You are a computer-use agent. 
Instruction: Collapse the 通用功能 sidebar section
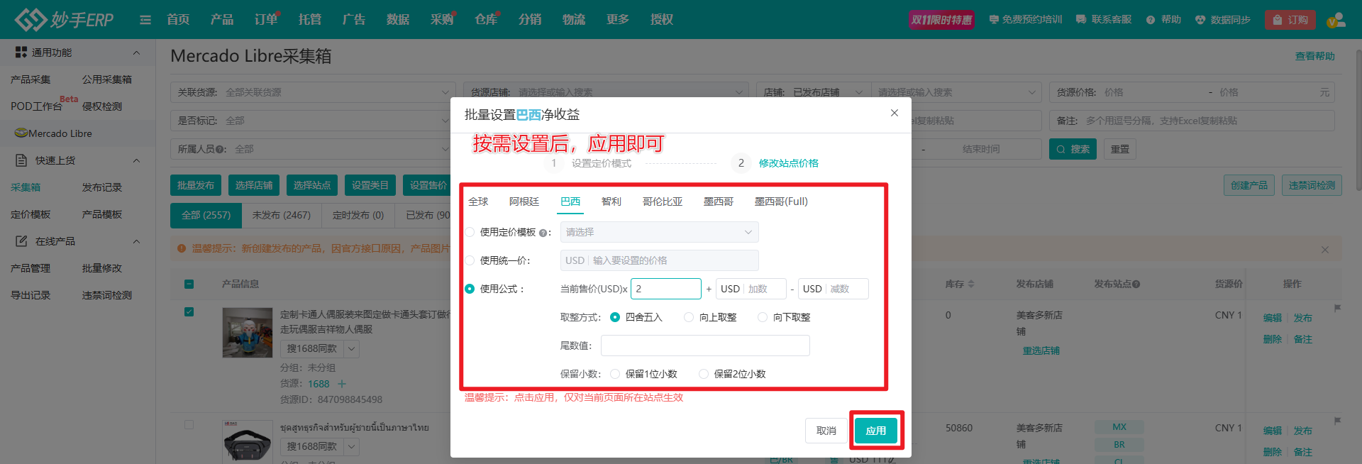pos(137,53)
